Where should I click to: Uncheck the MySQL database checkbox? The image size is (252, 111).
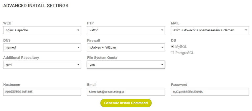click(172, 46)
